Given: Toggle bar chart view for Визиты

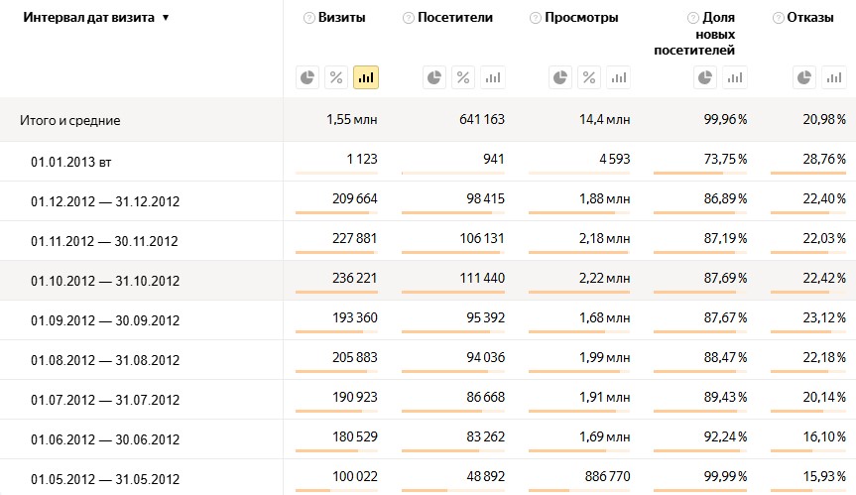Looking at the screenshot, I should click(366, 77).
